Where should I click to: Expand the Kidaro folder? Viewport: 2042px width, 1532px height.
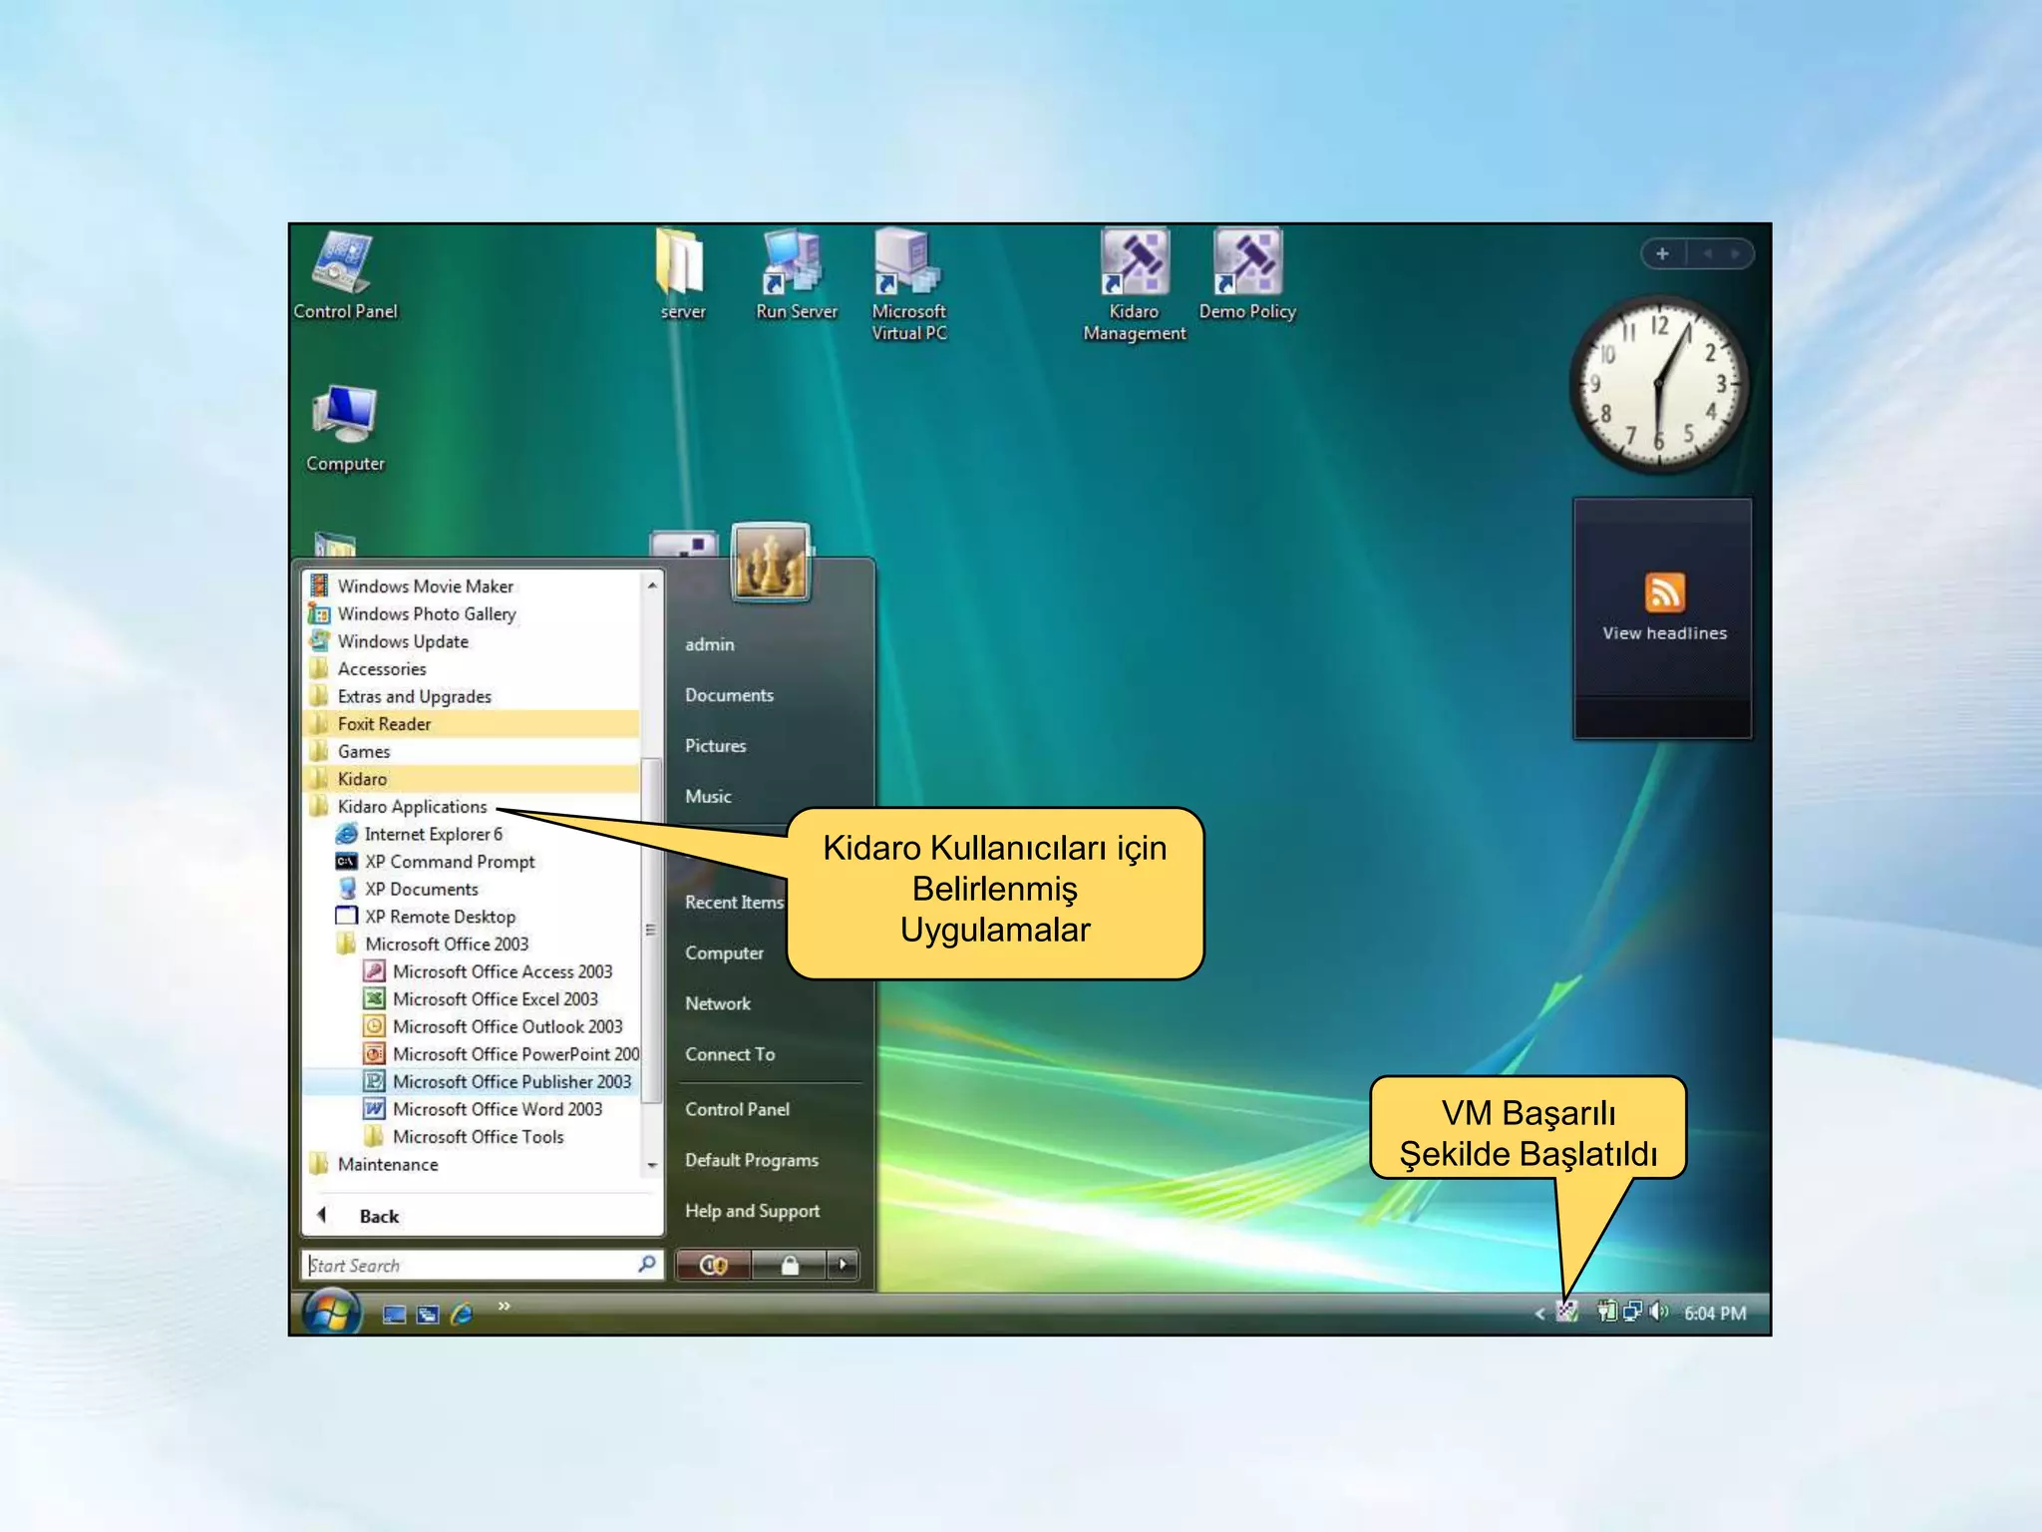click(471, 779)
